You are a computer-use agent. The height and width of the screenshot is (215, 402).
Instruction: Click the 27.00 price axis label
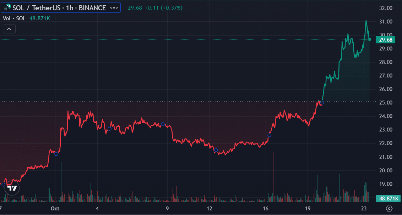pyautogui.click(x=386, y=76)
